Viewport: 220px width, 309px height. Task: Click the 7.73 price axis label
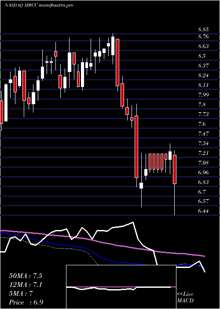point(203,114)
